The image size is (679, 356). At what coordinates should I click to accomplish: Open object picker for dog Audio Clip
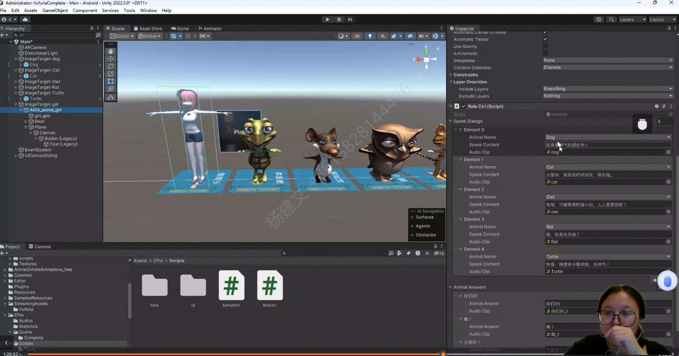point(668,152)
